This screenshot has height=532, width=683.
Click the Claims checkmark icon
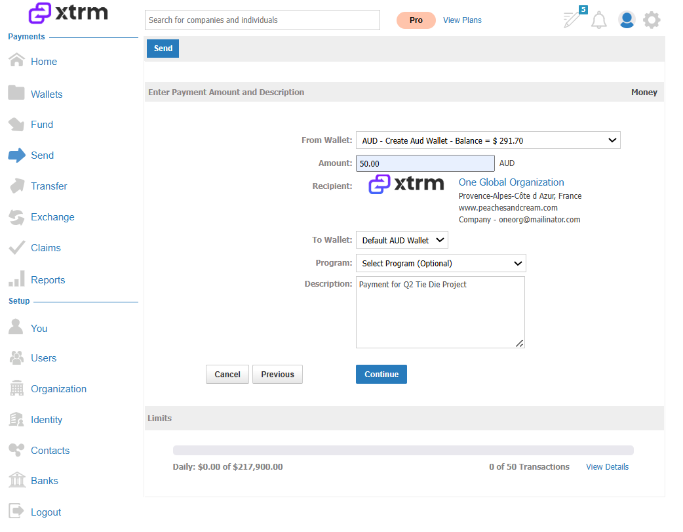click(16, 248)
